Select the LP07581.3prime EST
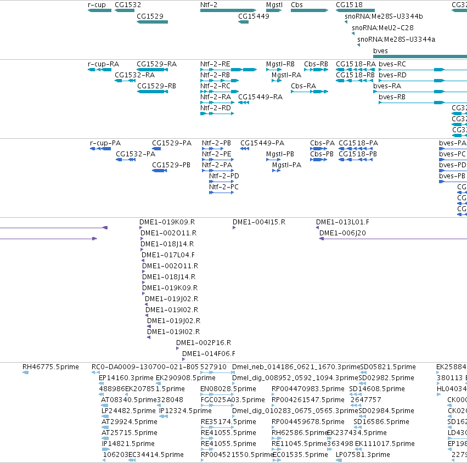 [339, 460]
